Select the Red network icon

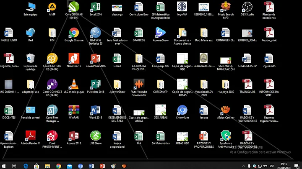pos(31,35)
